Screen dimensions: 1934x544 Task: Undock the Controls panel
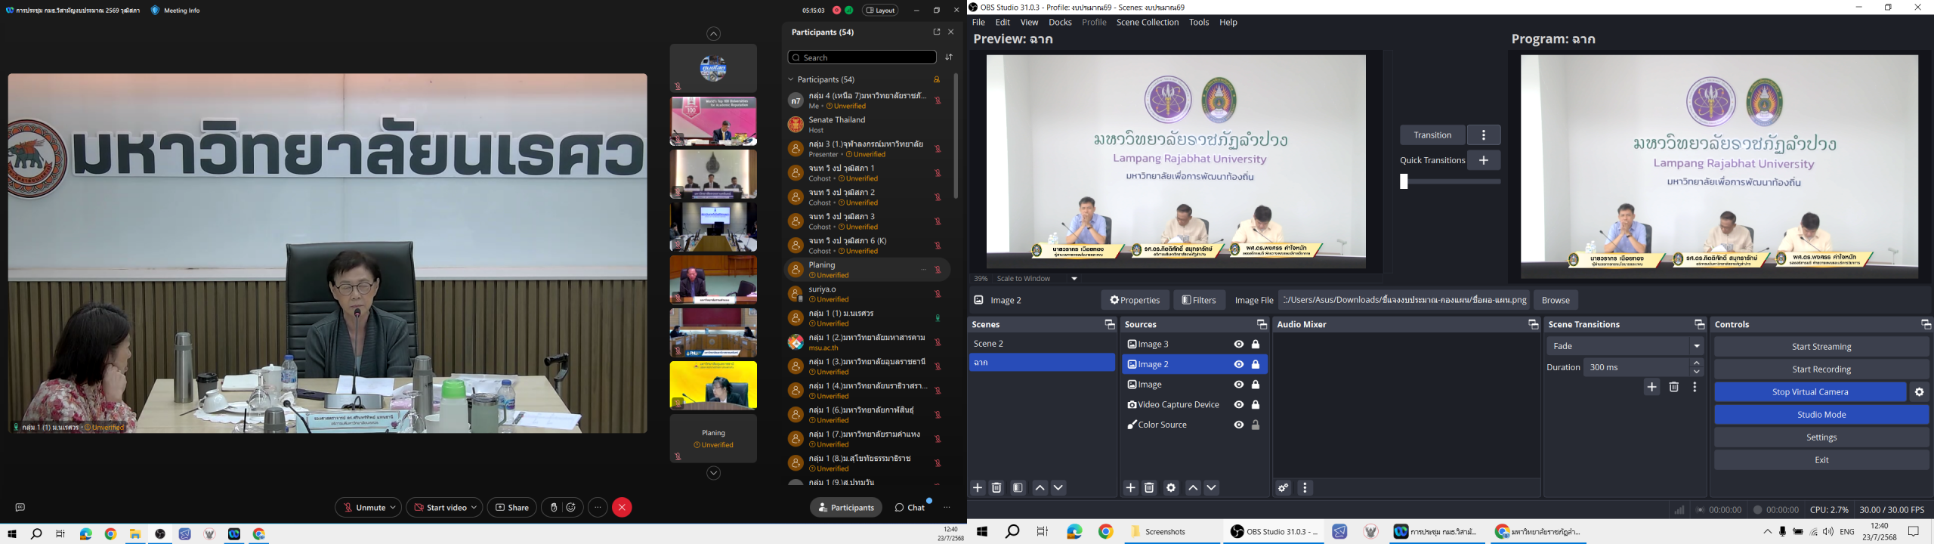pos(1926,324)
